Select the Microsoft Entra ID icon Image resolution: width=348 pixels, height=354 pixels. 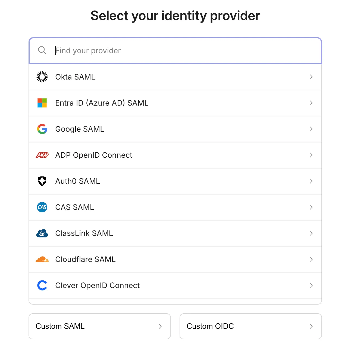42,103
